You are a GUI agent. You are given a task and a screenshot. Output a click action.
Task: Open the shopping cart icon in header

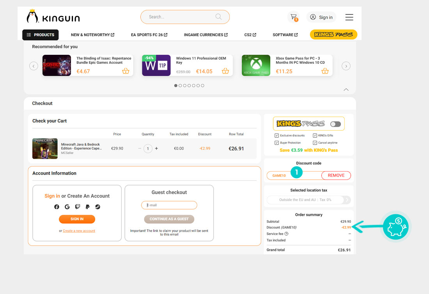[x=293, y=17]
